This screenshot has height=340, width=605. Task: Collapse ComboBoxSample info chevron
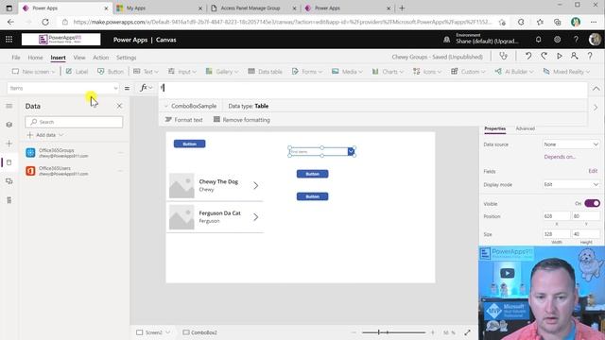point(166,106)
